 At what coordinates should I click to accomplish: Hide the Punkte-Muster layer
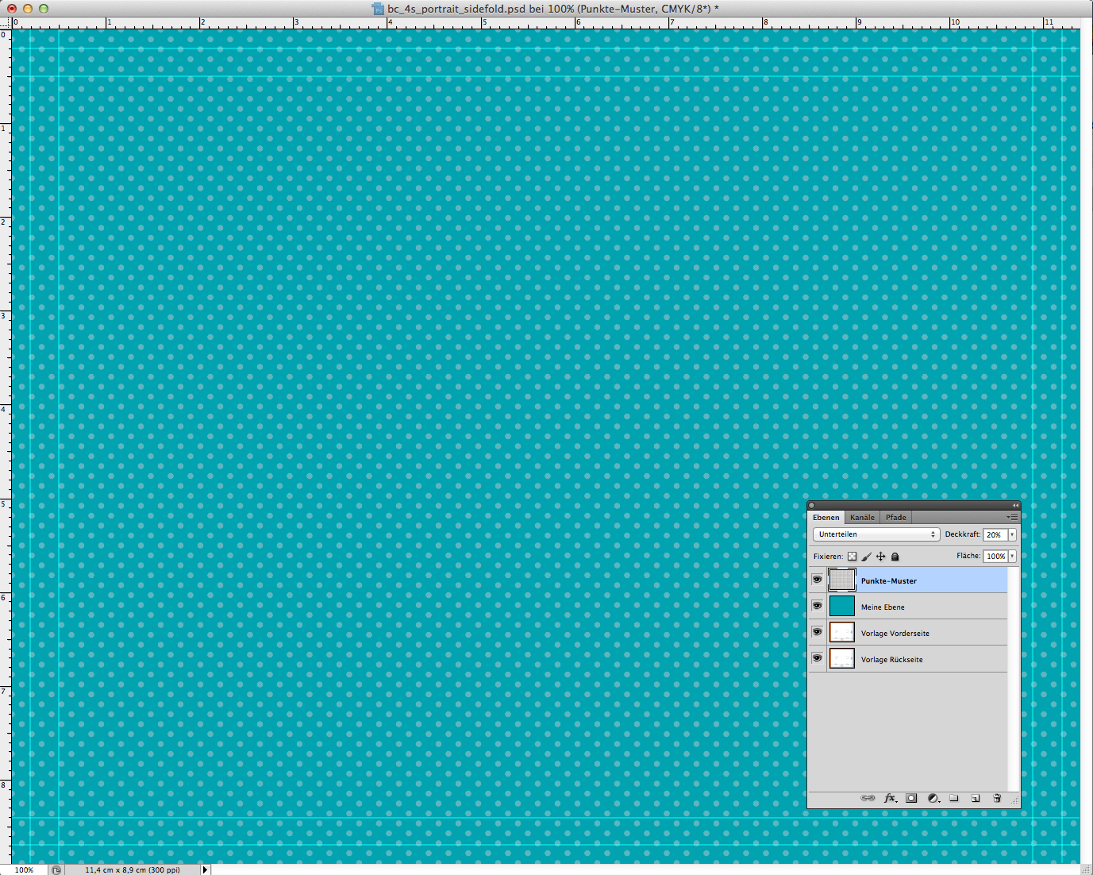click(817, 580)
